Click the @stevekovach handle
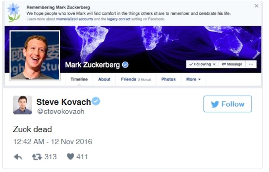Image resolution: width=269 pixels, height=172 pixels. pos(60,112)
